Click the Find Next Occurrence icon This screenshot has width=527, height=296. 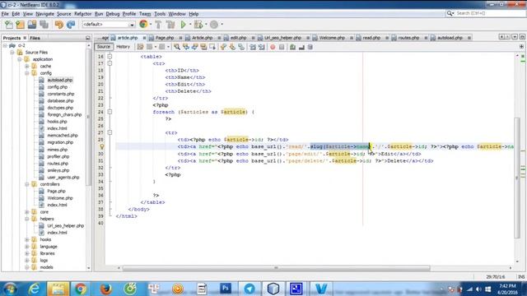(194, 47)
